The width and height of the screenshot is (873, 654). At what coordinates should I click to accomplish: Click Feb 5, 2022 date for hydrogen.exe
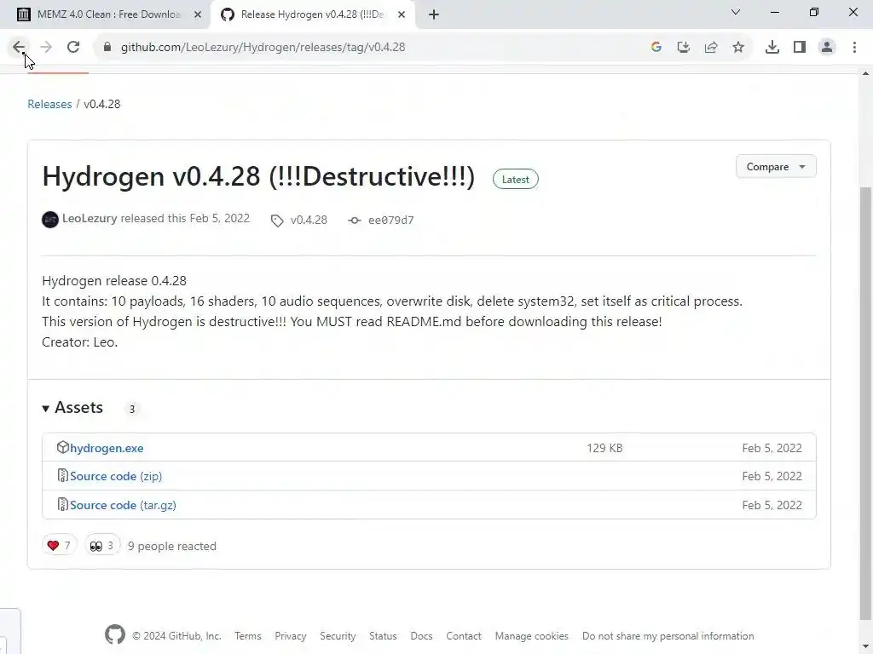[772, 448]
